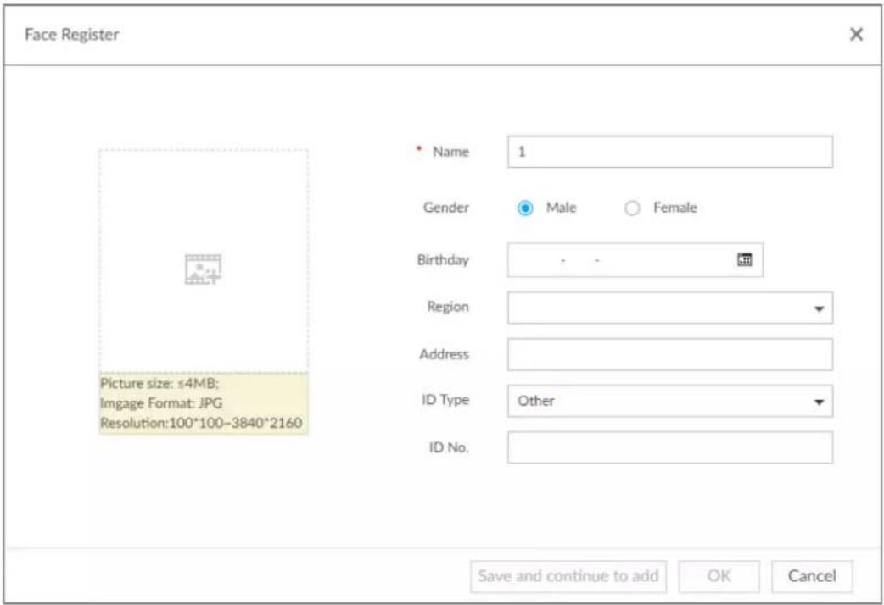This screenshot has height=605, width=884.
Task: Focus the Address text field
Action: pyautogui.click(x=669, y=354)
